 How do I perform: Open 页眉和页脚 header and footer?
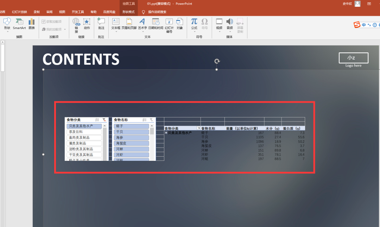click(129, 23)
